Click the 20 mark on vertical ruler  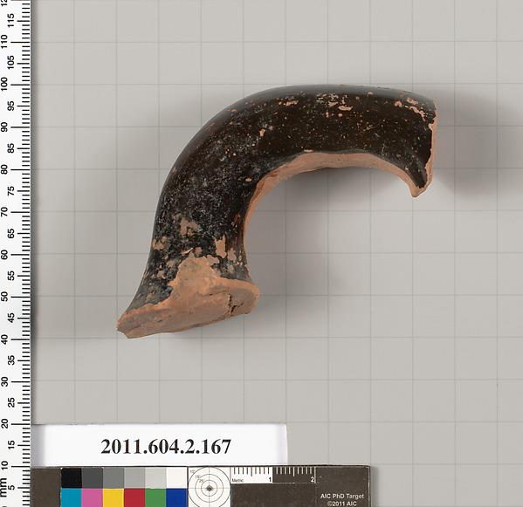click(4, 424)
